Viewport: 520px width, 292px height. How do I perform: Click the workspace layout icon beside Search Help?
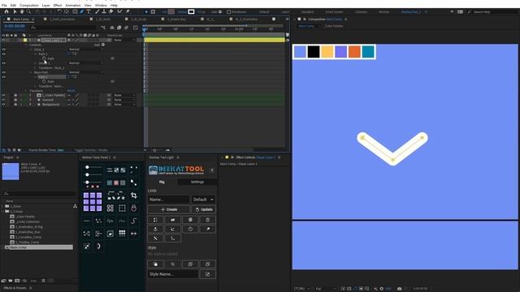[x=461, y=11]
